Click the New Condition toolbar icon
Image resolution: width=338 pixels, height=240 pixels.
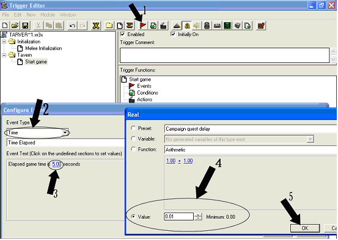[153, 26]
